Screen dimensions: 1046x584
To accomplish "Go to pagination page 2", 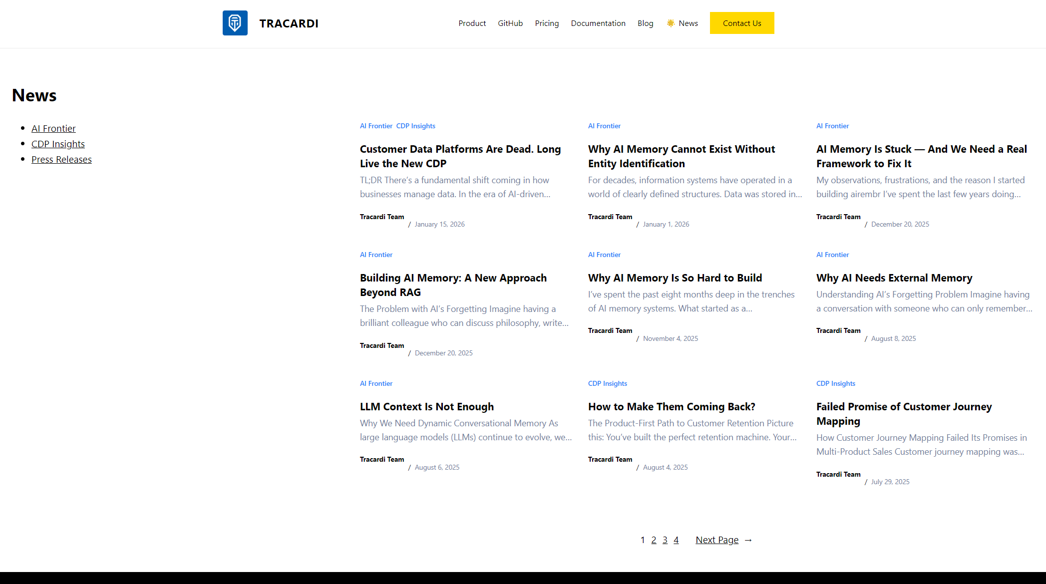I will coord(654,540).
